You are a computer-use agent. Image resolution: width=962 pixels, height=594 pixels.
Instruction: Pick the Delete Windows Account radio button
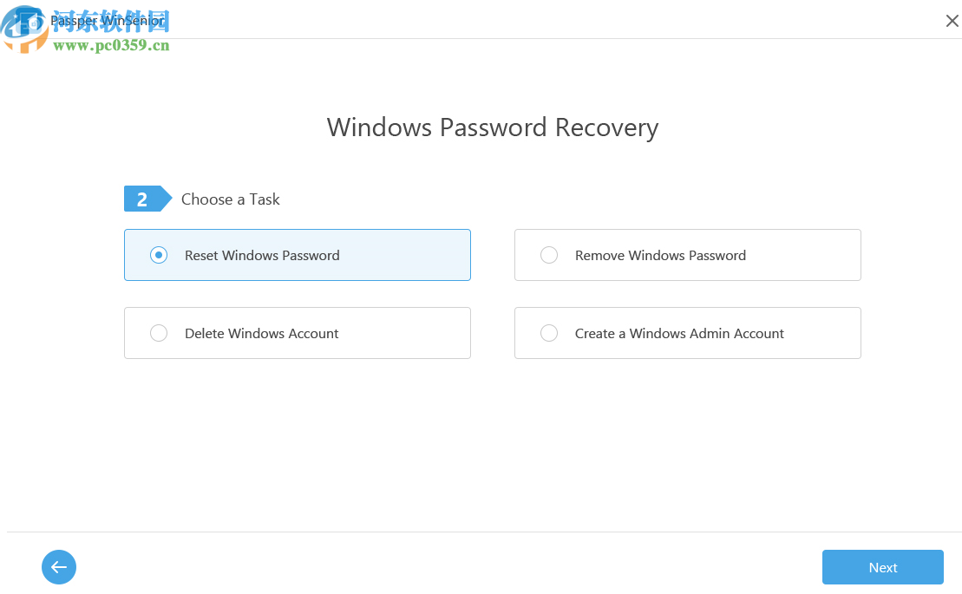(x=159, y=333)
